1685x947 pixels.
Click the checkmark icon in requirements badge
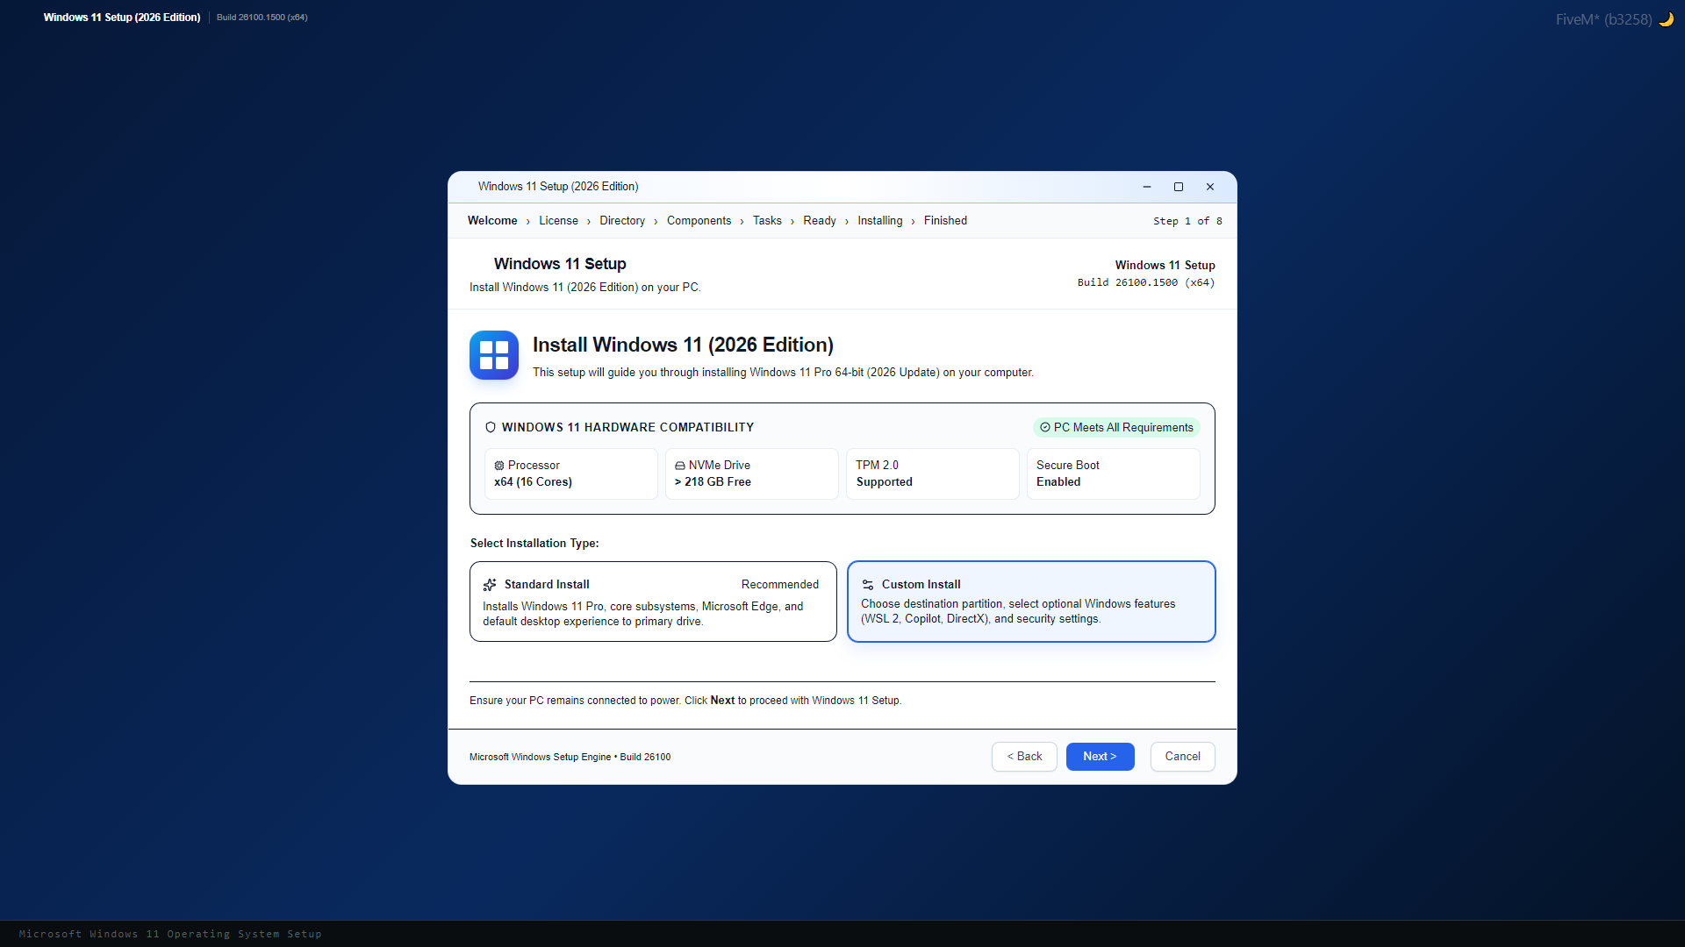pos(1045,428)
